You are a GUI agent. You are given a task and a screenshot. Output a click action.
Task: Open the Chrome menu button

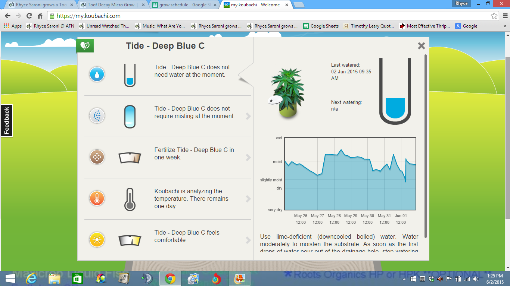pyautogui.click(x=505, y=16)
